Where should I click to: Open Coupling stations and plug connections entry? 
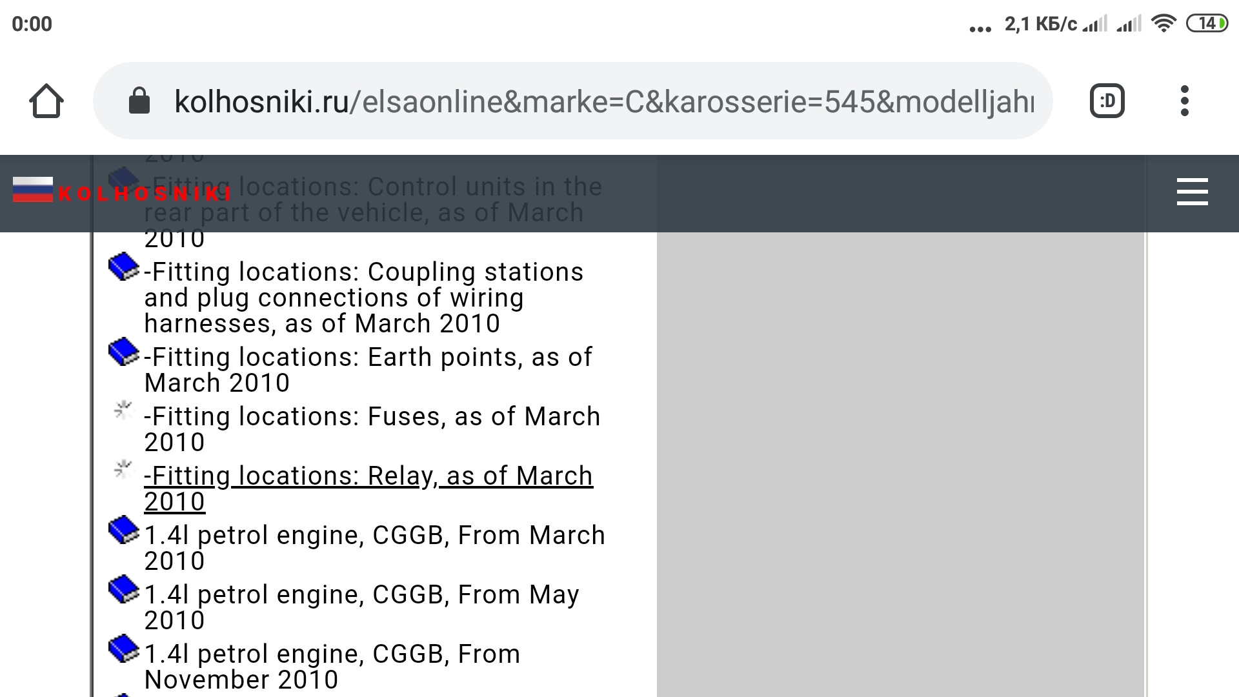point(363,297)
